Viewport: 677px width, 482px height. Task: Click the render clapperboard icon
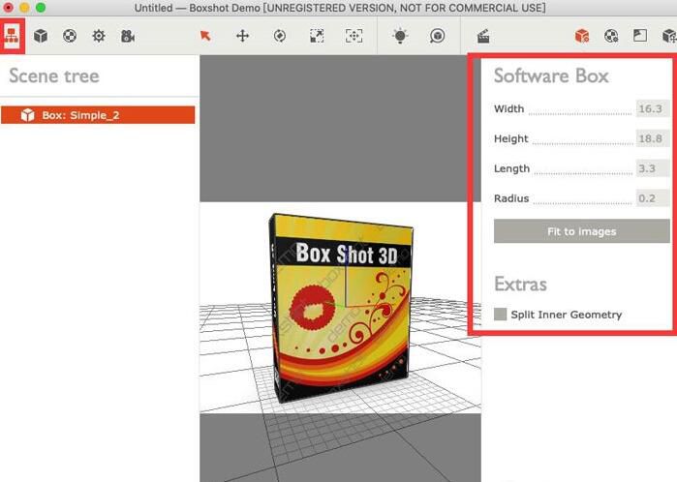click(483, 36)
